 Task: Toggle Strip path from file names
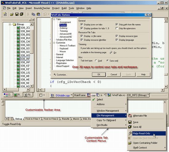[x=117, y=25]
